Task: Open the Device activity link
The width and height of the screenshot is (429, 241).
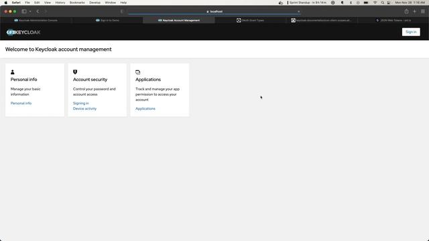Action: point(84,108)
